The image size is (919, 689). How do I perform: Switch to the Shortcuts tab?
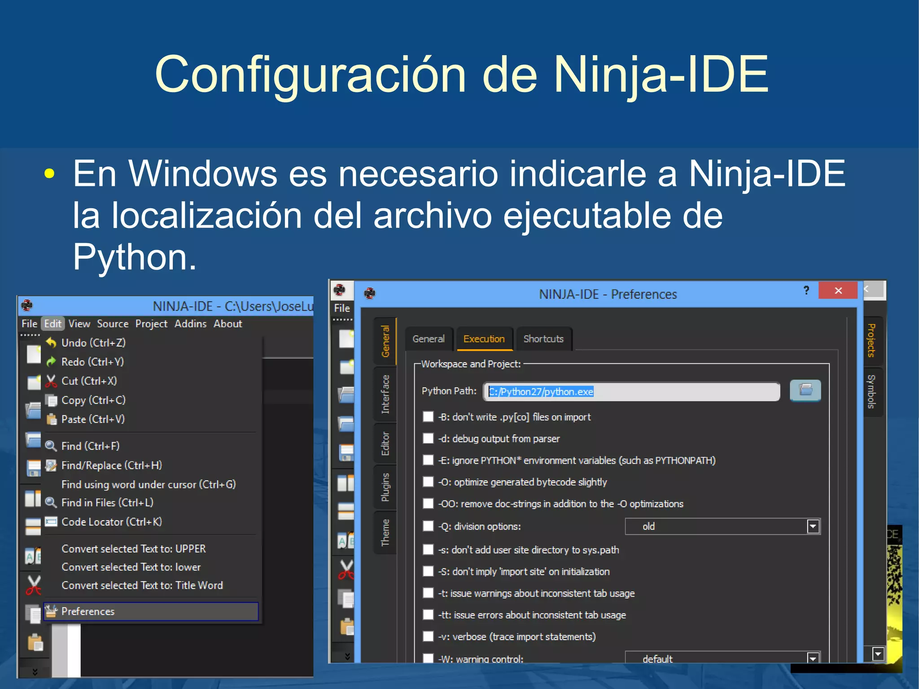543,339
